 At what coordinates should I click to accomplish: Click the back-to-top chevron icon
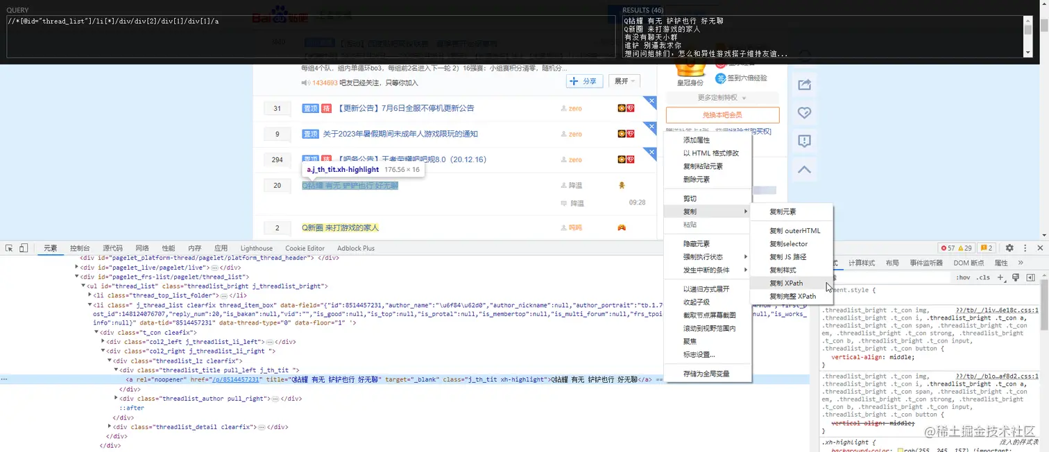tap(805, 170)
